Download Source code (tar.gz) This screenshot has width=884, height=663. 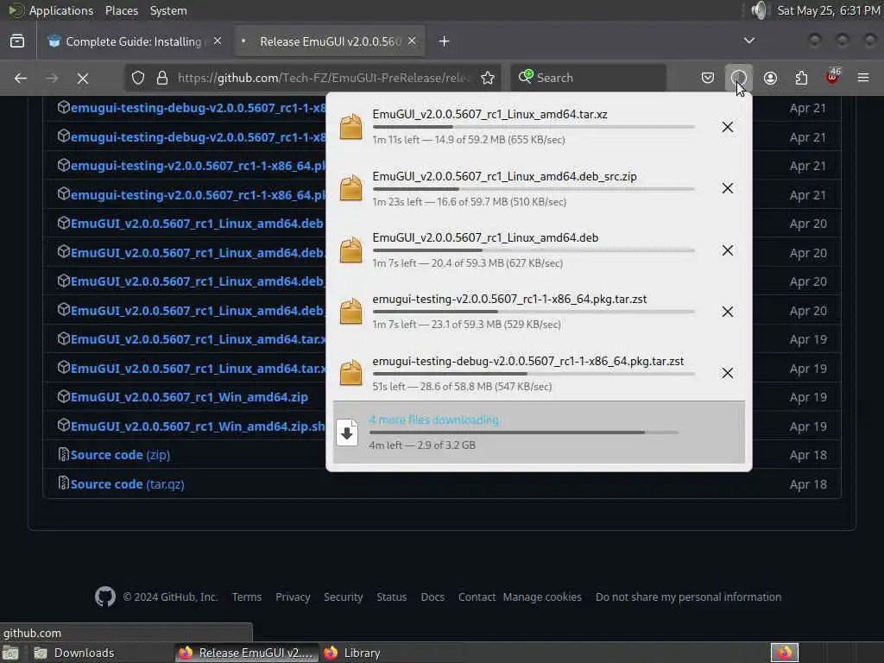[128, 484]
